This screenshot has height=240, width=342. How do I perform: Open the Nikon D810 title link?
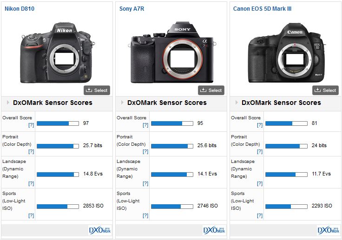(20, 9)
